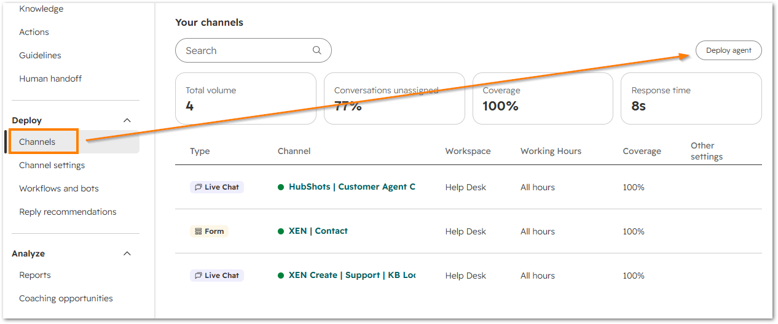The width and height of the screenshot is (778, 324).
Task: Open Reply recommendations
Action: tap(68, 212)
